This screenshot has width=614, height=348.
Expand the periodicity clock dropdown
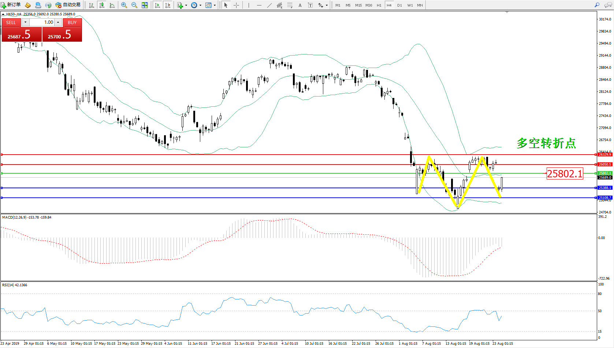[200, 5]
